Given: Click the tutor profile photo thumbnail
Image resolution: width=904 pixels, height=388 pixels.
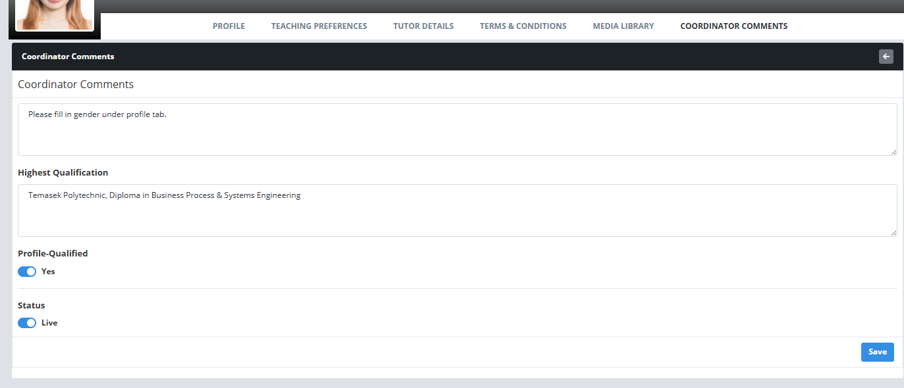Looking at the screenshot, I should point(55,16).
